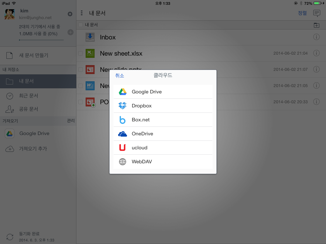Check the box for the 20:33 file
326x244 pixels.
point(81,102)
